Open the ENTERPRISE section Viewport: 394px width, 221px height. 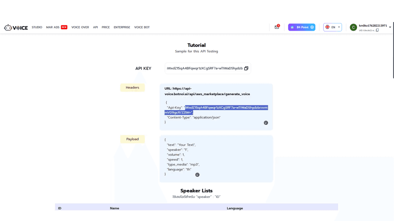[122, 27]
